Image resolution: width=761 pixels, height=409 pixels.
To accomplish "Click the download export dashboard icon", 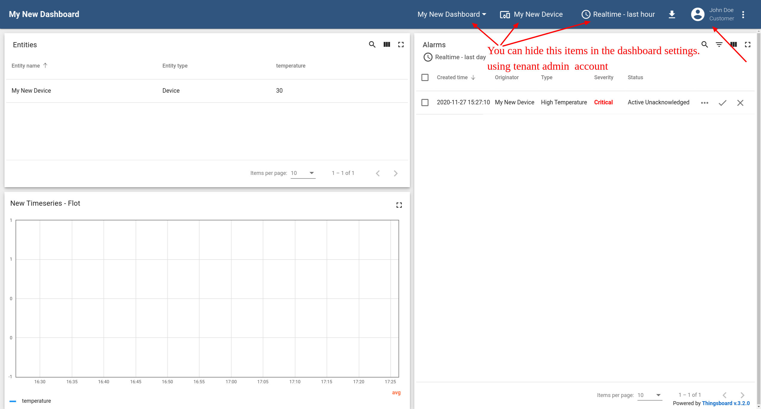I will pyautogui.click(x=672, y=14).
